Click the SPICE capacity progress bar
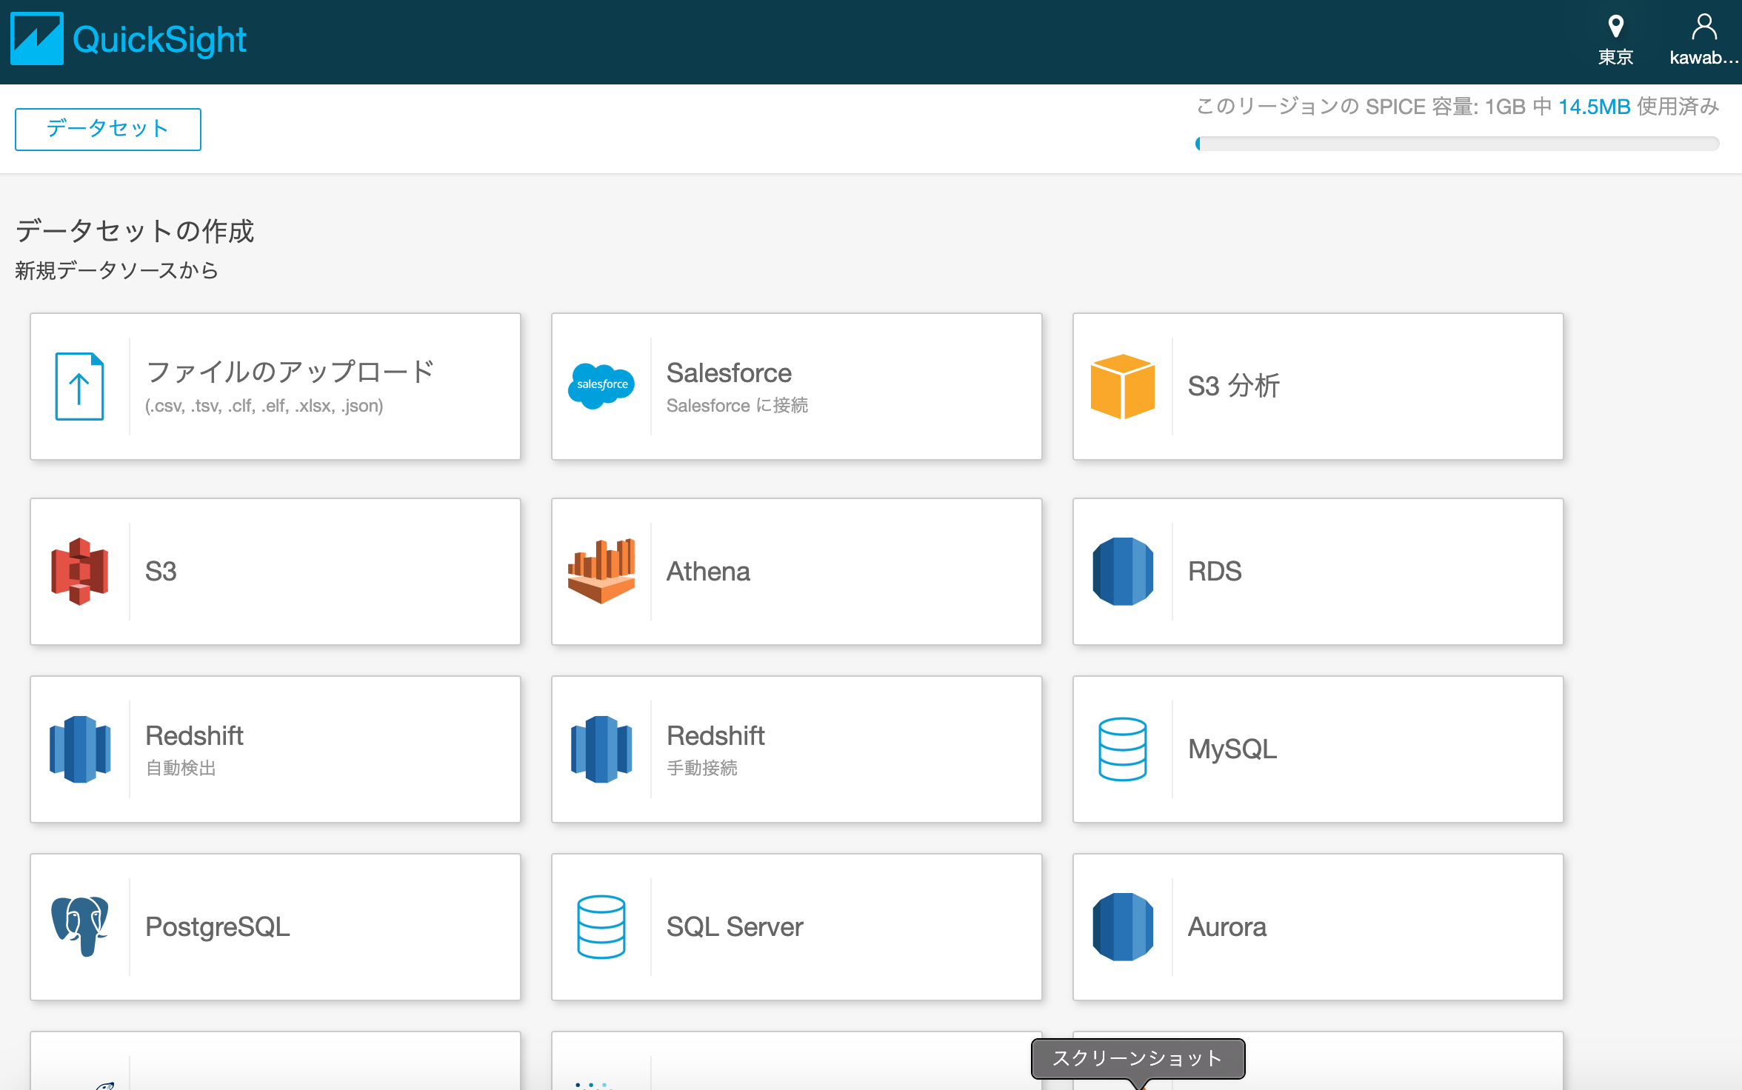The width and height of the screenshot is (1742, 1090). coord(1457,144)
